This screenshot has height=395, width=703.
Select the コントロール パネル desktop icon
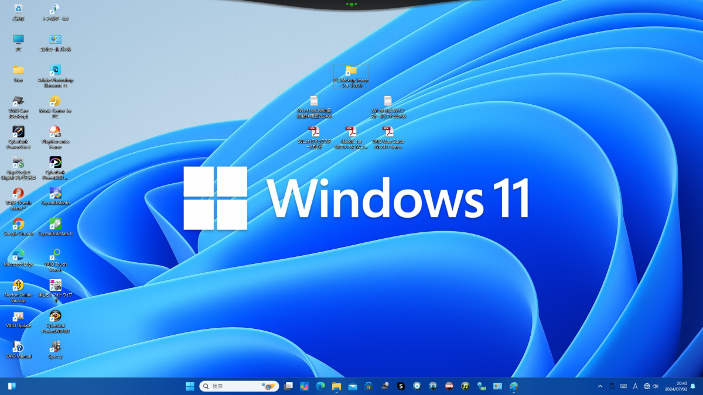tap(55, 43)
